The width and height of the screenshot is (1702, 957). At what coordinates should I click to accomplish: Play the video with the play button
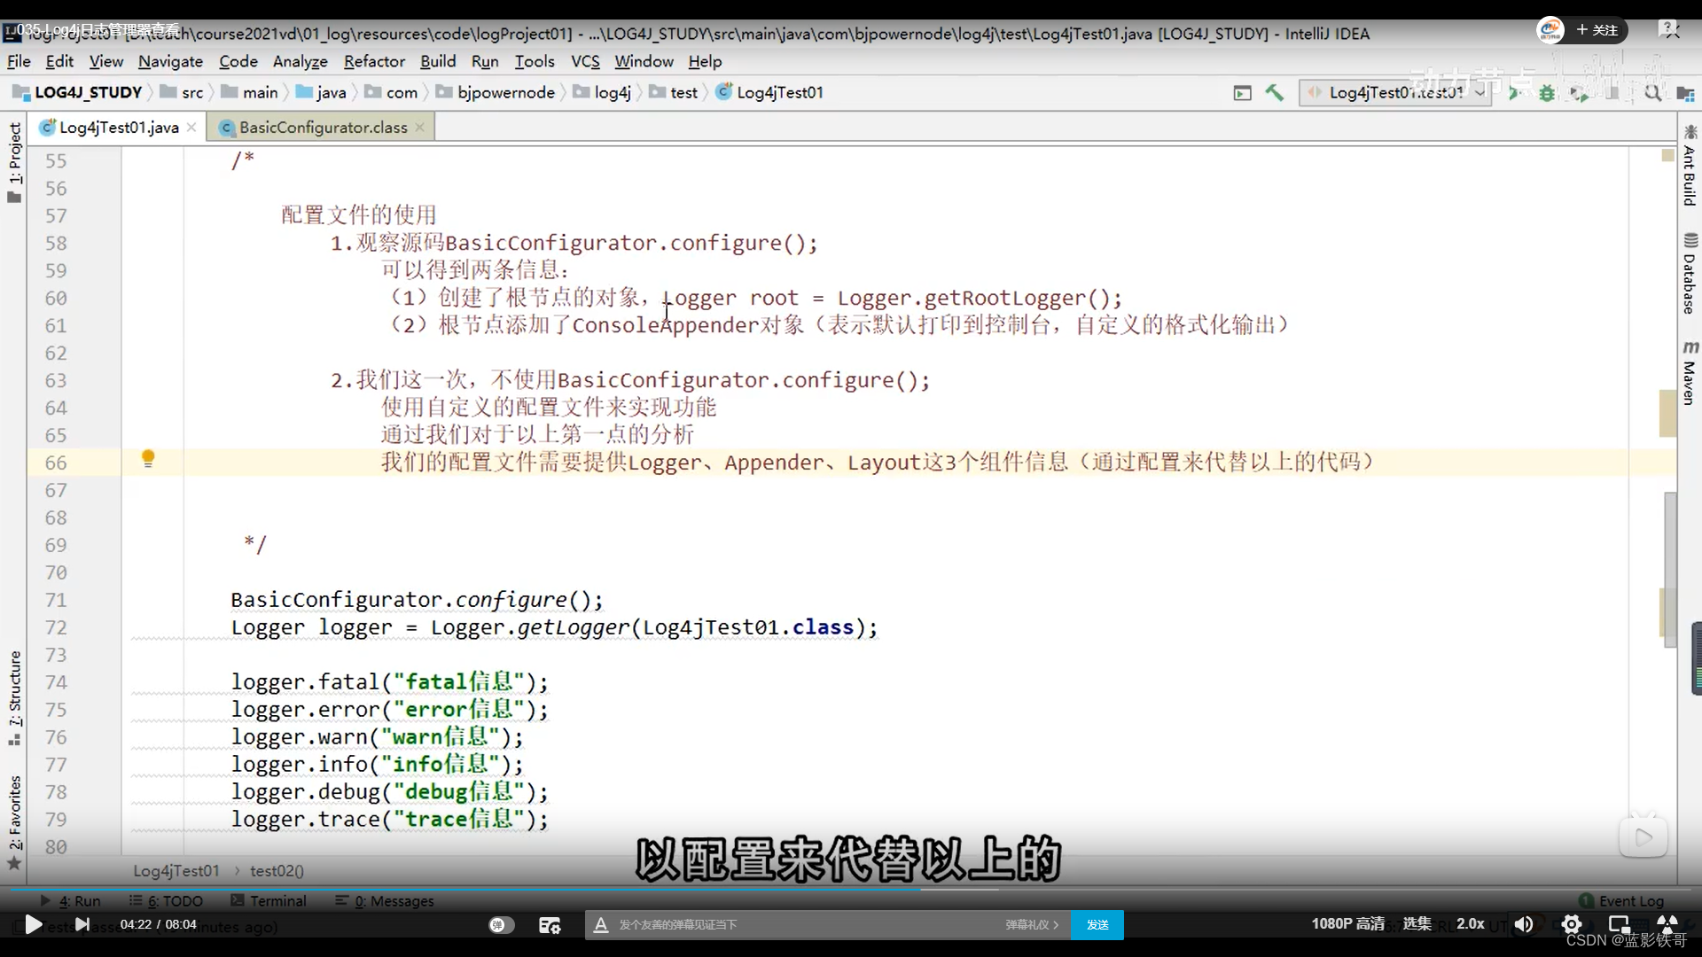[x=33, y=924]
